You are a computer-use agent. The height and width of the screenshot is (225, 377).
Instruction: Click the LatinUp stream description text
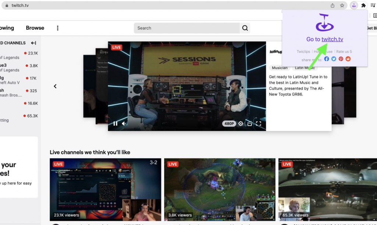[x=298, y=85]
